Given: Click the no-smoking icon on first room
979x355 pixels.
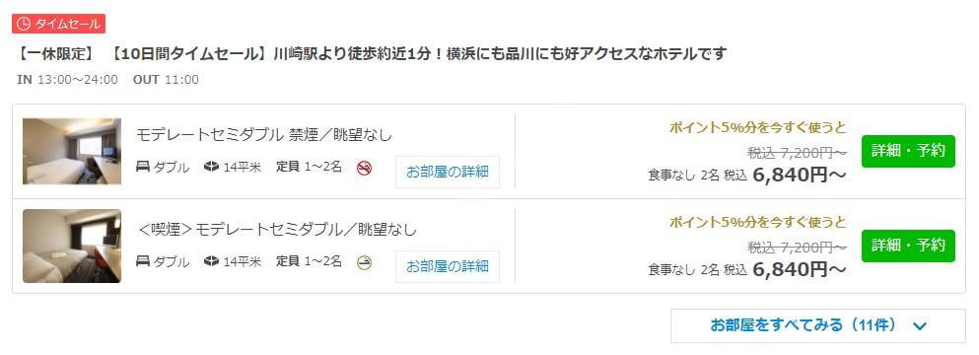Looking at the screenshot, I should coord(364,168).
